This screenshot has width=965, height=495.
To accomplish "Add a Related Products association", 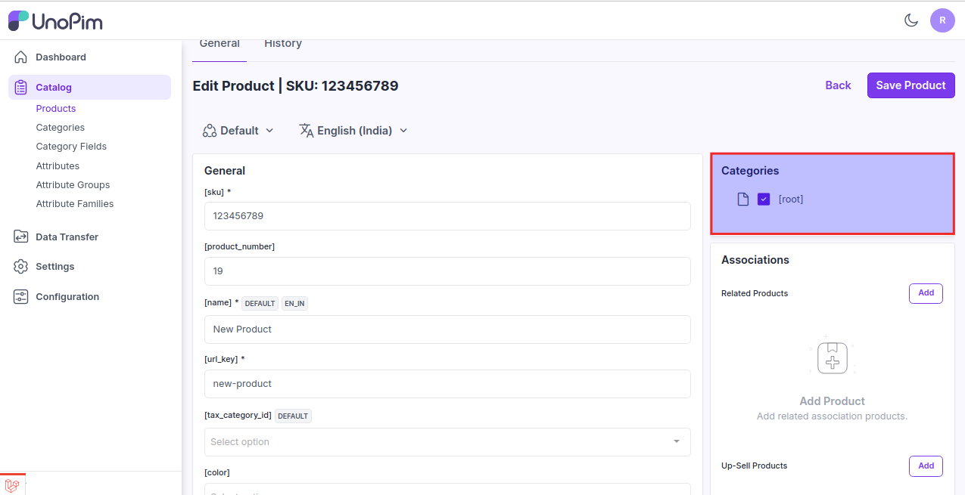I will point(926,293).
